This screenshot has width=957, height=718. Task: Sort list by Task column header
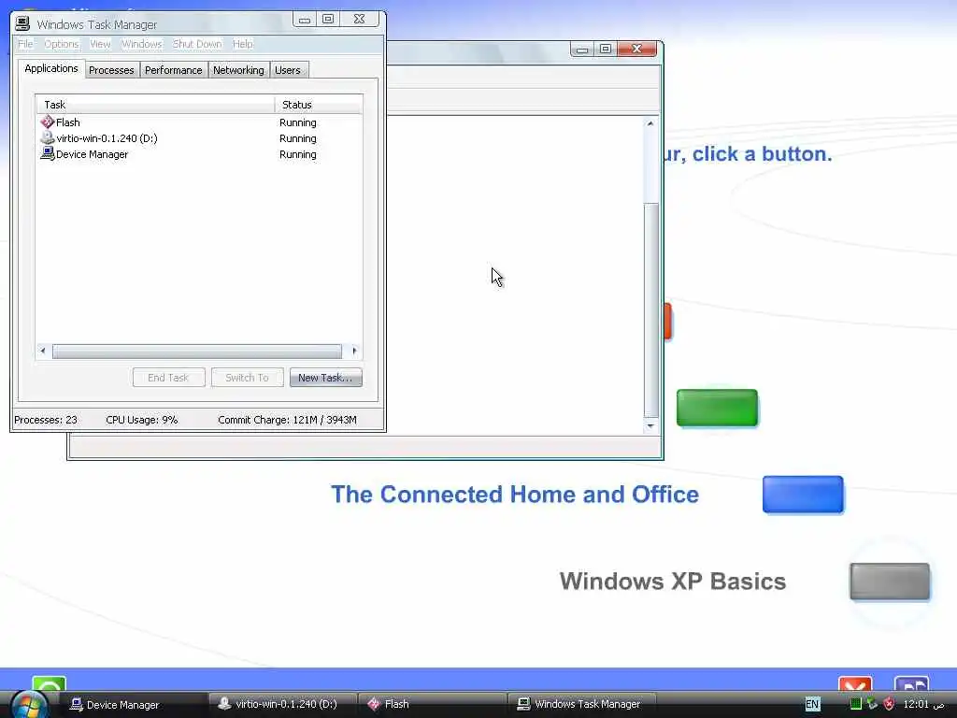pyautogui.click(x=155, y=105)
